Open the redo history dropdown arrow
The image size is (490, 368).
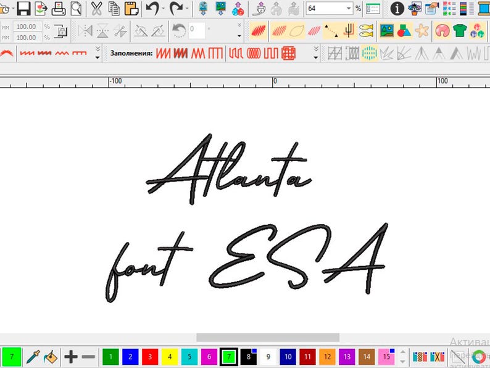pos(187,9)
